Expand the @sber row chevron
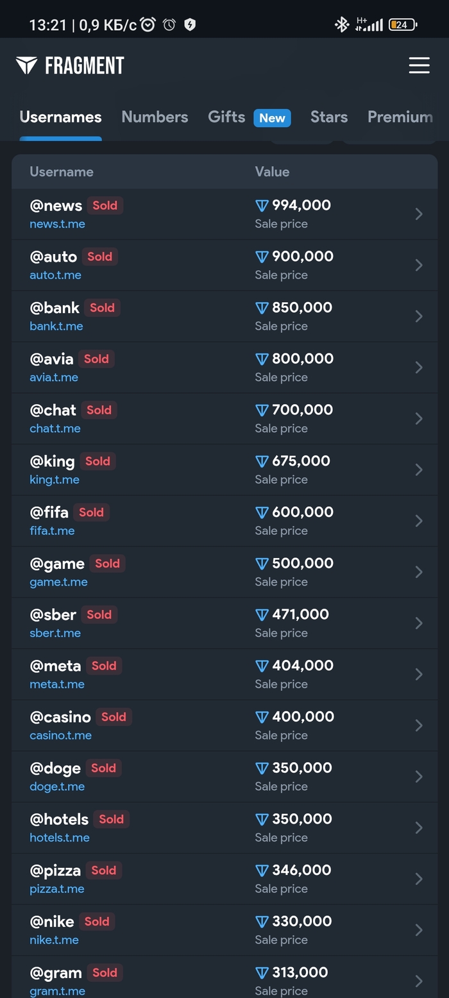449x998 pixels. 419,623
